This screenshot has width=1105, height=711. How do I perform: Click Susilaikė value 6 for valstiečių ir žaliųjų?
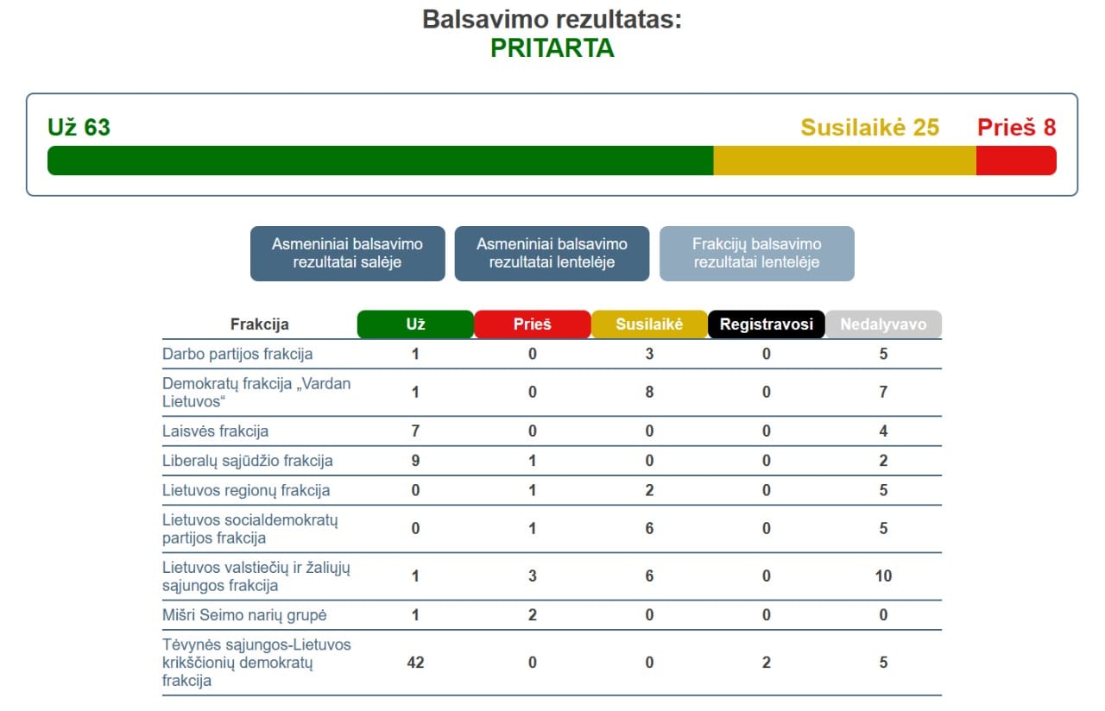click(x=649, y=576)
